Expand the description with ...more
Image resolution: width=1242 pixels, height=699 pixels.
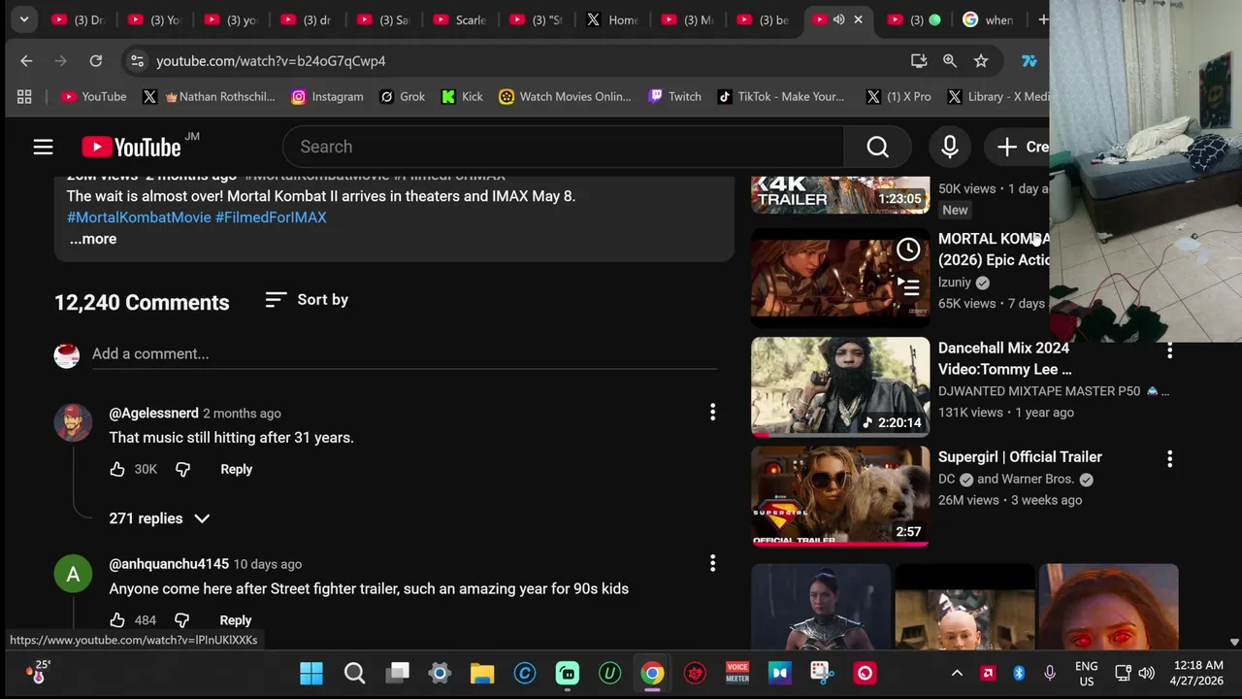pyautogui.click(x=93, y=239)
